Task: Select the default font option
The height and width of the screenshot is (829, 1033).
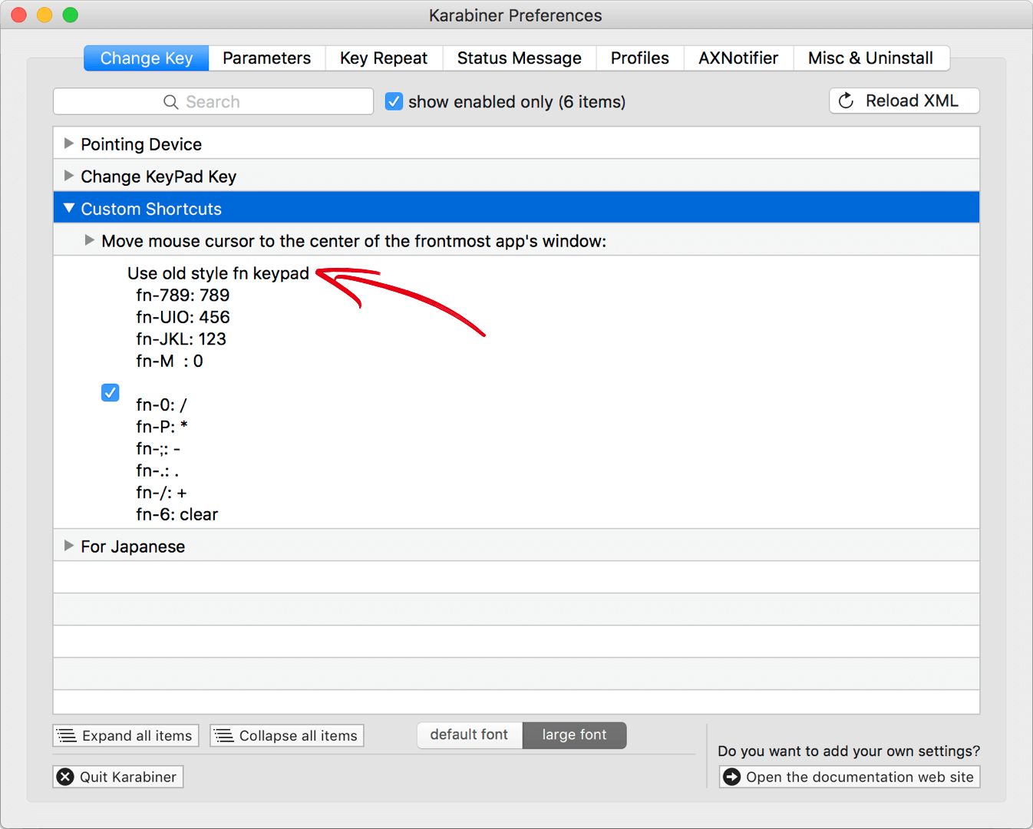Action: (x=470, y=735)
